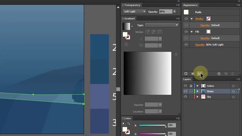This screenshot has height=136, width=242.
Task: Click gradient preview swatch in Gradient panel
Action: [x=126, y=26]
